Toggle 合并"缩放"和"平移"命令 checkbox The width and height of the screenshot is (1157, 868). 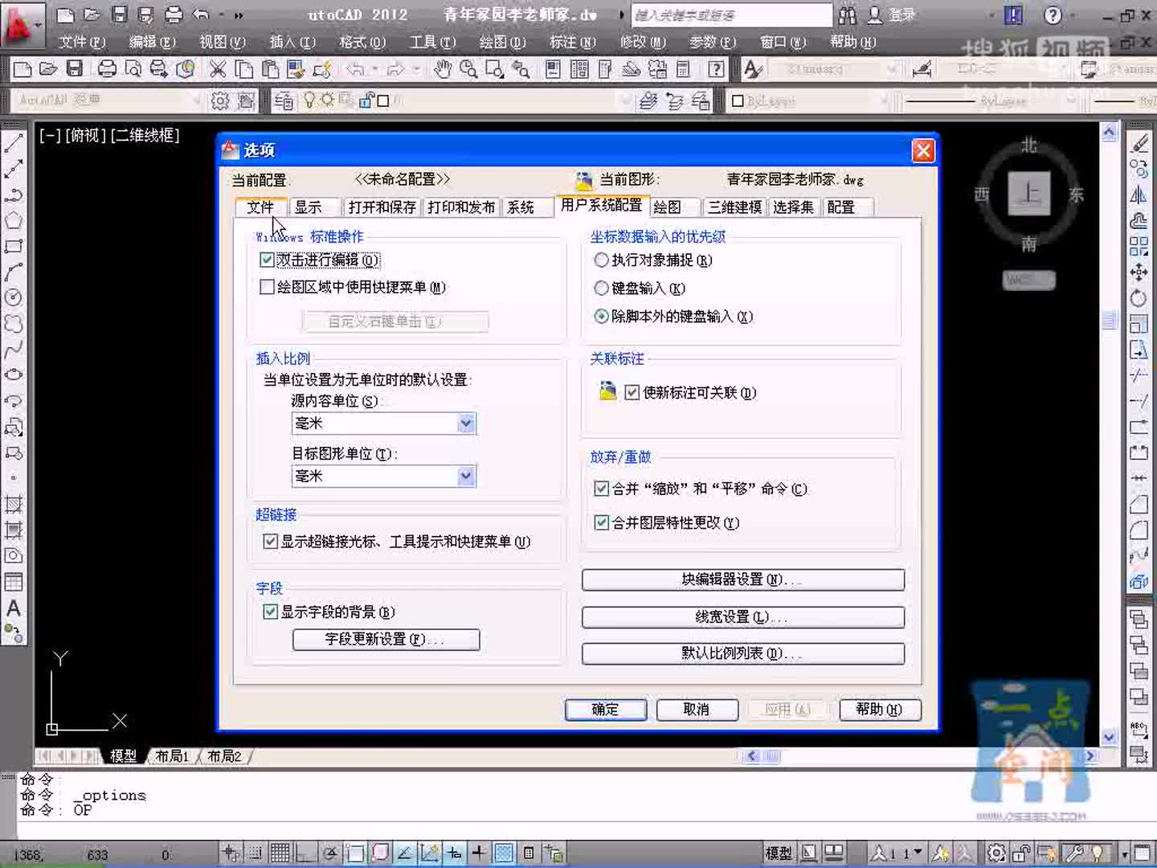pyautogui.click(x=601, y=489)
